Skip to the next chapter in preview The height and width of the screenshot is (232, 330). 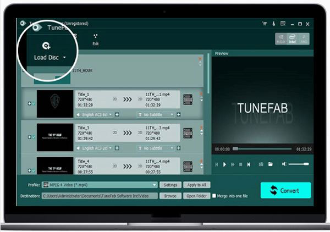[x=249, y=164]
